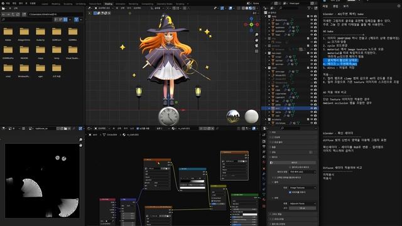Screen dimensions: 402x226
Task: Collapse the body collection in outliner
Action: (x=265, y=16)
